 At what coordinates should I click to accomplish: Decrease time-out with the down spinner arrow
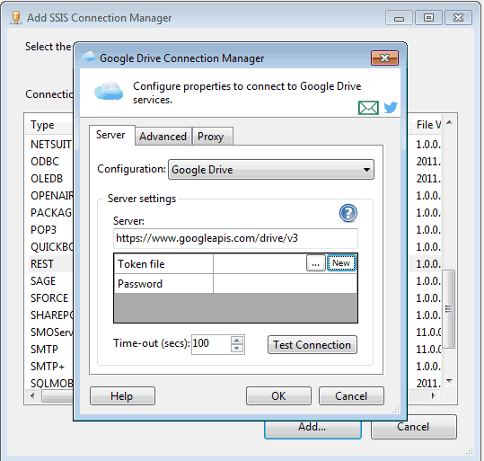[237, 349]
